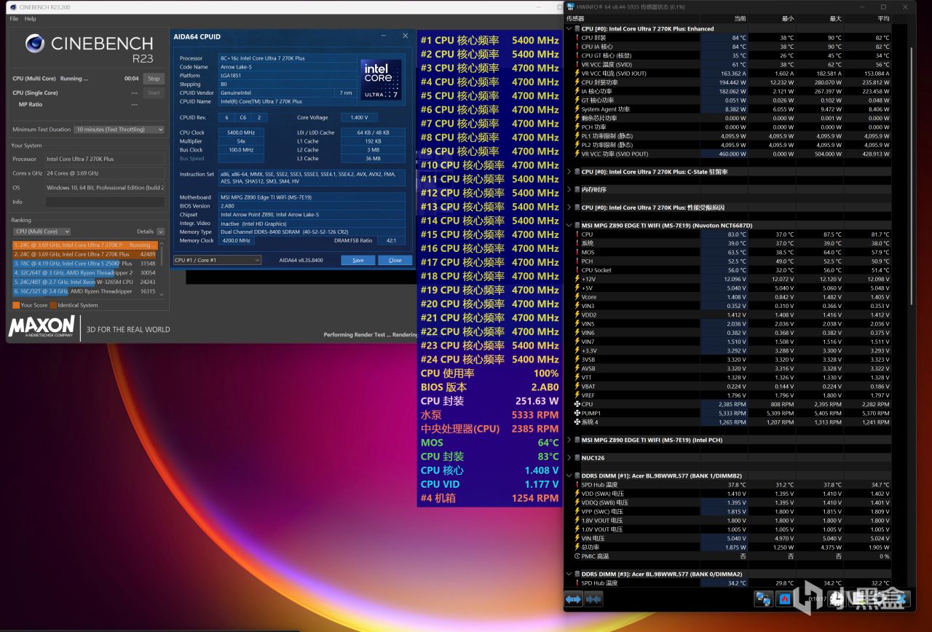This screenshot has height=632, width=932.
Task: Collapse the Nuvoton NCT6687D sensor group
Action: point(569,226)
